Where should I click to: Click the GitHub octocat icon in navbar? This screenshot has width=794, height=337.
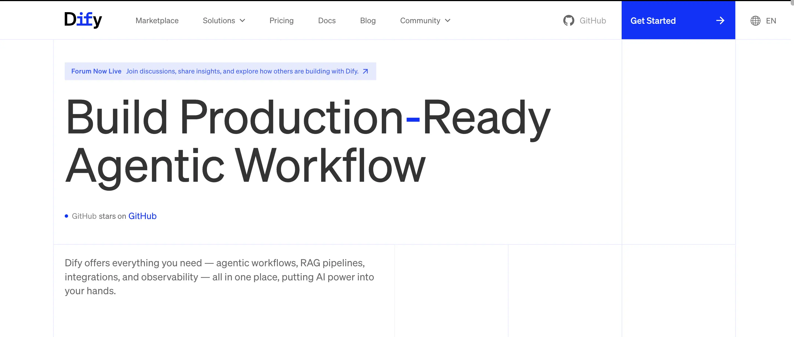(x=568, y=21)
